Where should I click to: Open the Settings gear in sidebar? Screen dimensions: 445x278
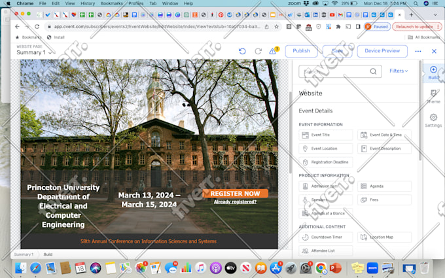point(433,120)
